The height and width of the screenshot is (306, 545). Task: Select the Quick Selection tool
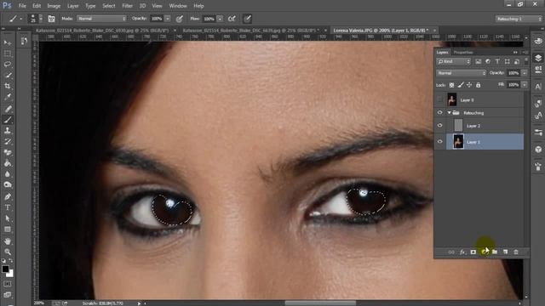click(x=8, y=76)
